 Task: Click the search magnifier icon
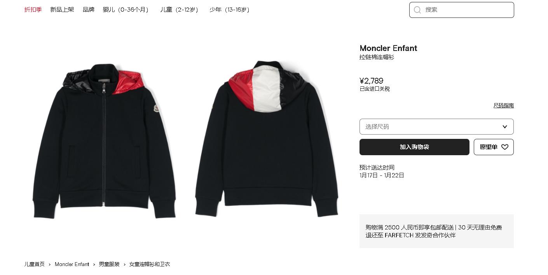pos(417,10)
